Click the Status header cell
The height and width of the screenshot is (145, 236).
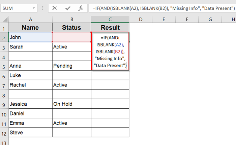[71, 28]
